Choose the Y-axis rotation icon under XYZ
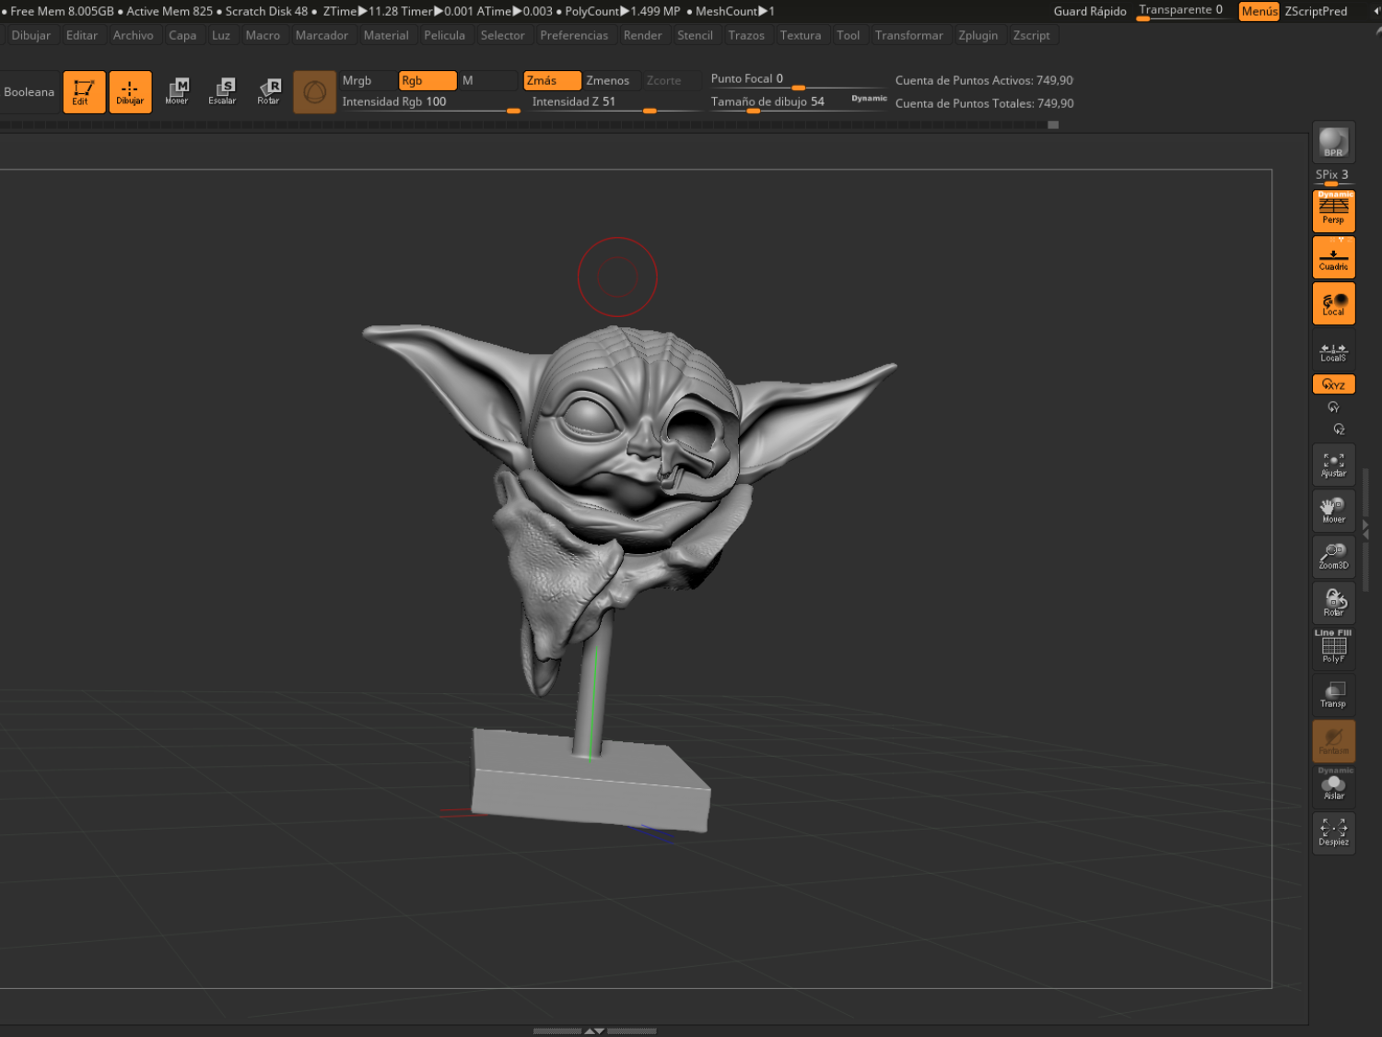The image size is (1382, 1037). coord(1333,407)
